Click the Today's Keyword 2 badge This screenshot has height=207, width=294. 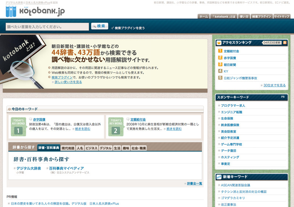(116, 127)
